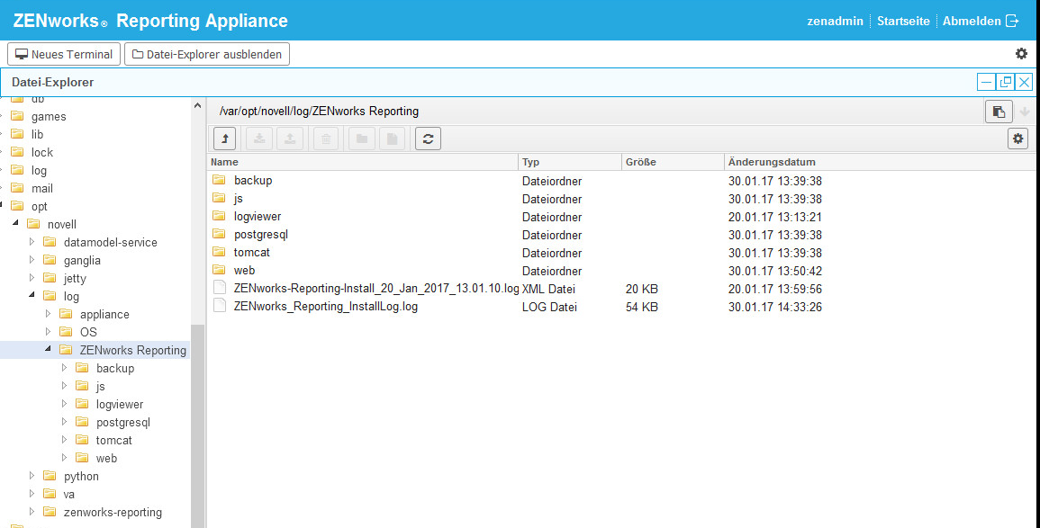Collapse the ZENworks Reporting tree node
This screenshot has height=528, width=1040.
[x=48, y=350]
